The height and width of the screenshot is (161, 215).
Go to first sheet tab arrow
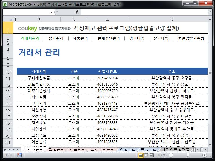[5, 149]
